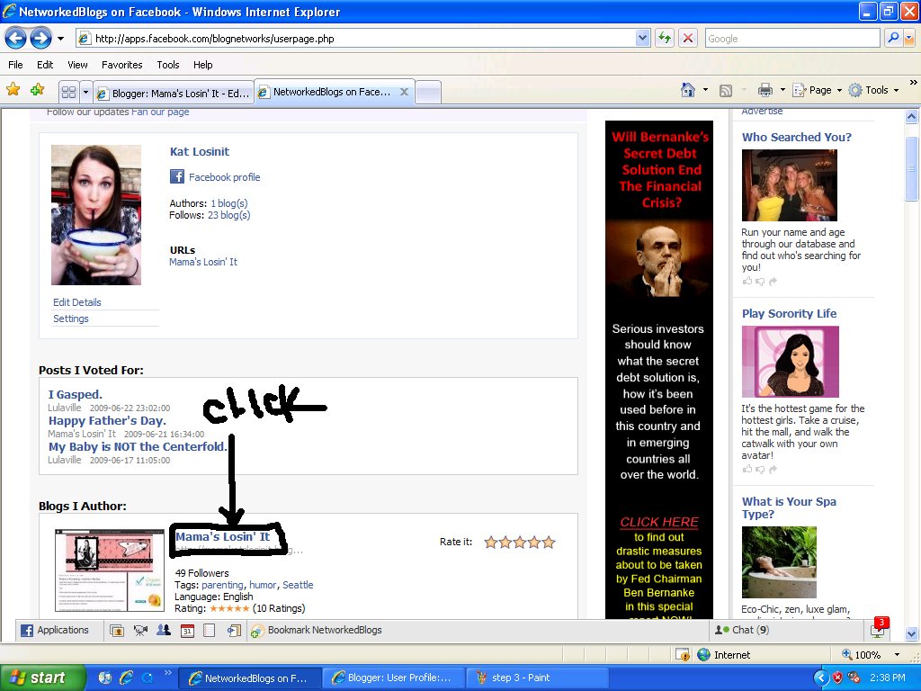Print the page using the printer icon
The image size is (921, 691).
tap(765, 90)
